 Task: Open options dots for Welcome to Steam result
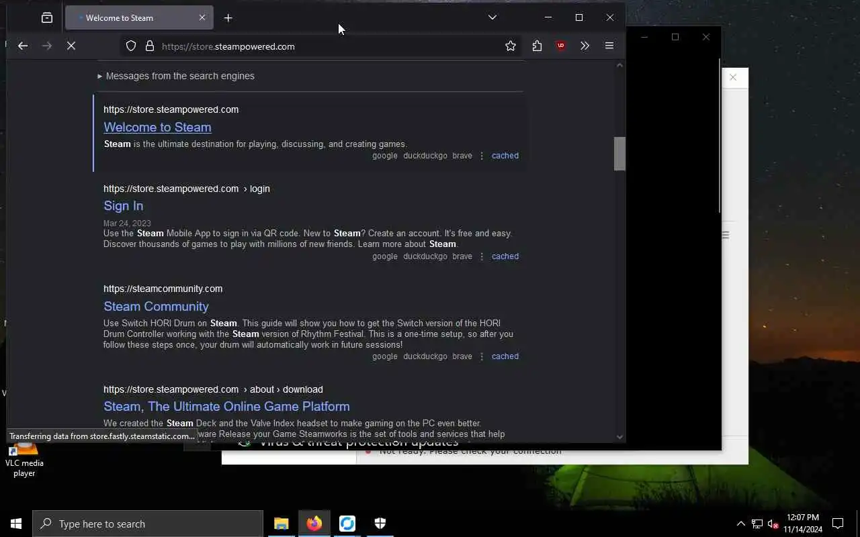[x=482, y=156]
